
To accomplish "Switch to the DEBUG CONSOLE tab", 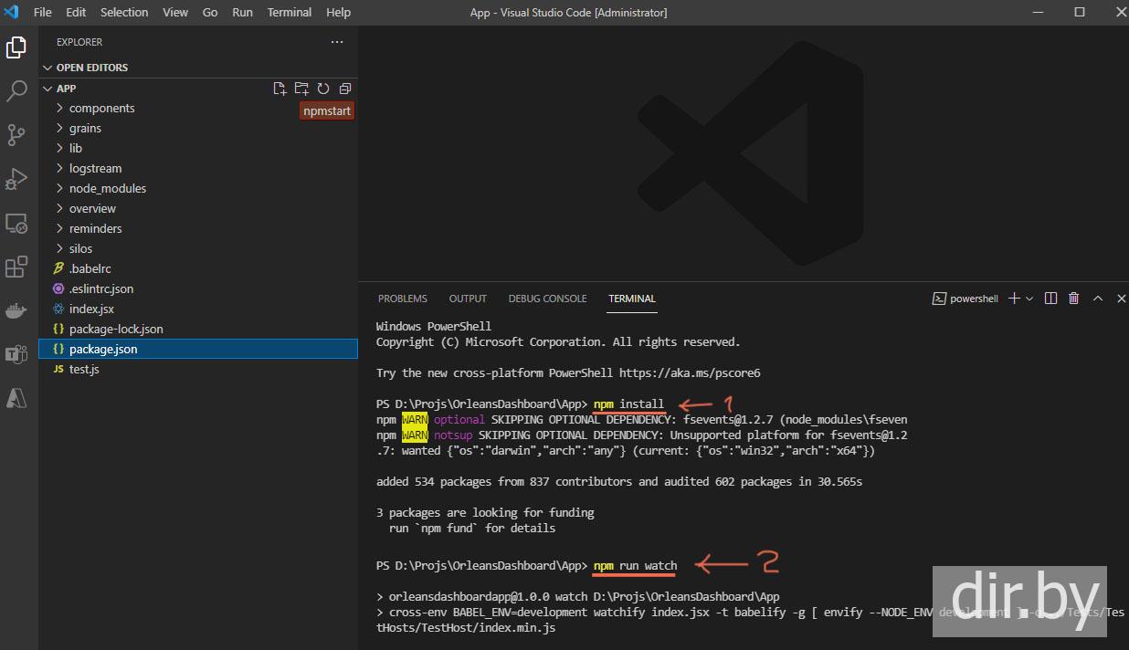I will coord(547,299).
